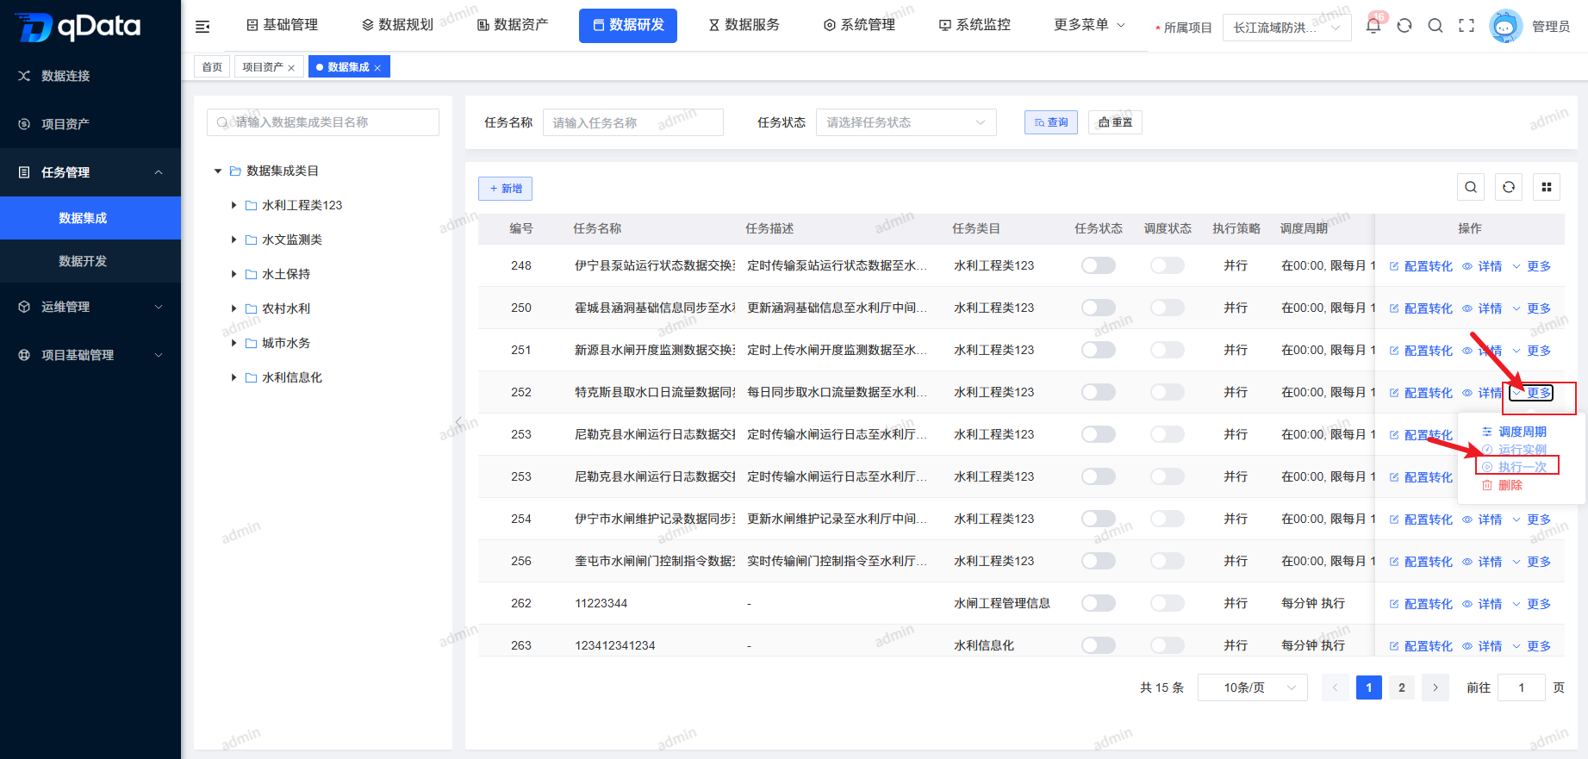Choose 删除 from the menu
Screen dimensions: 1588x759
(1502, 485)
